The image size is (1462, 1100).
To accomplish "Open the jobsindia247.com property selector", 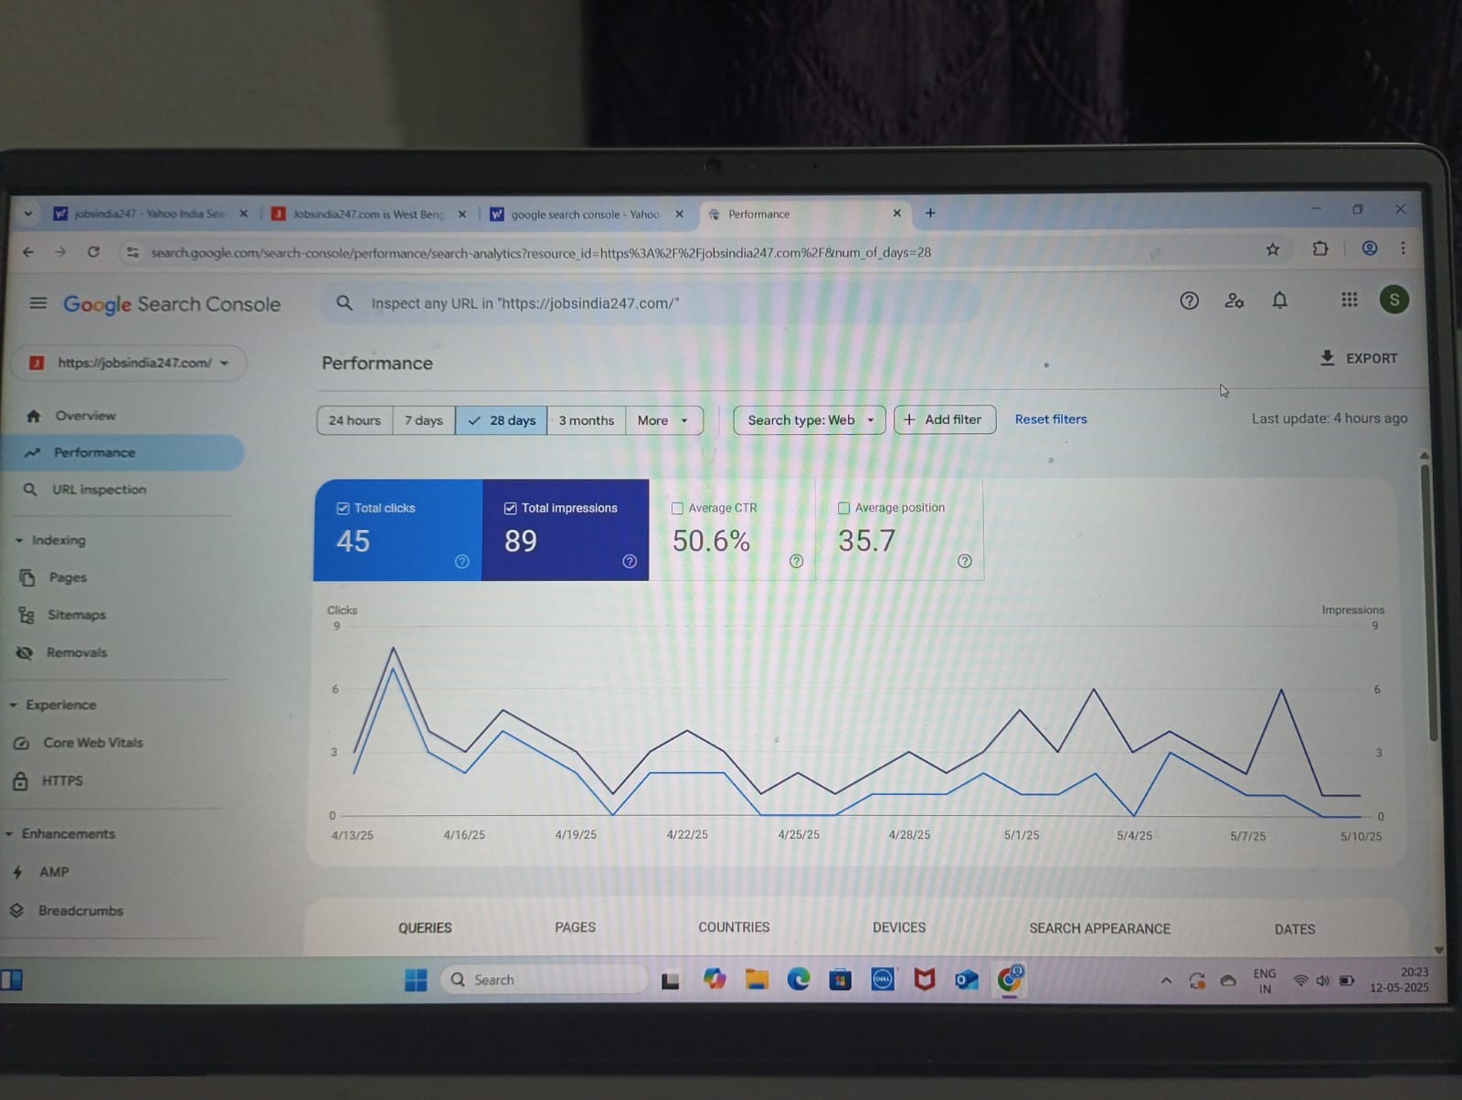I will click(129, 363).
